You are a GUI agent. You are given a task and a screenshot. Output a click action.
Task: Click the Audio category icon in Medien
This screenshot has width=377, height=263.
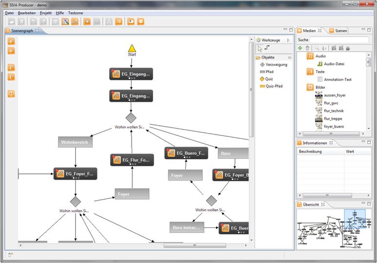(x=310, y=56)
